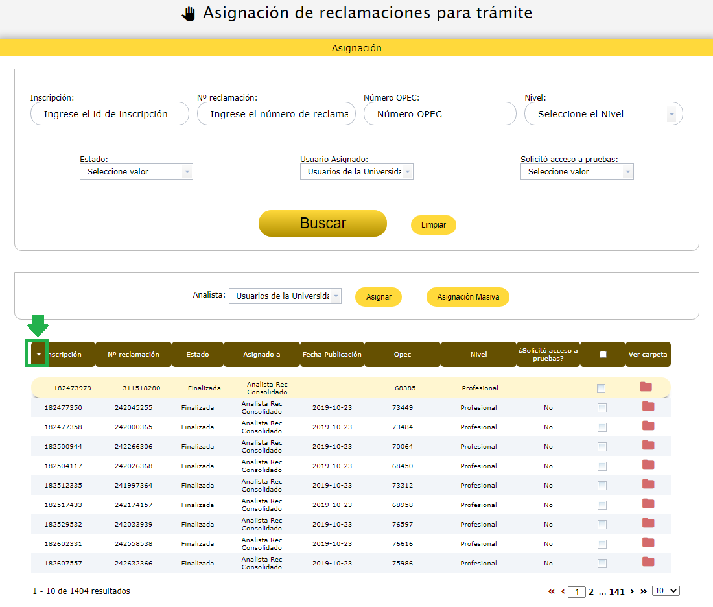Open folder icon for inscription 182500944
This screenshot has width=713, height=607.
(x=648, y=446)
